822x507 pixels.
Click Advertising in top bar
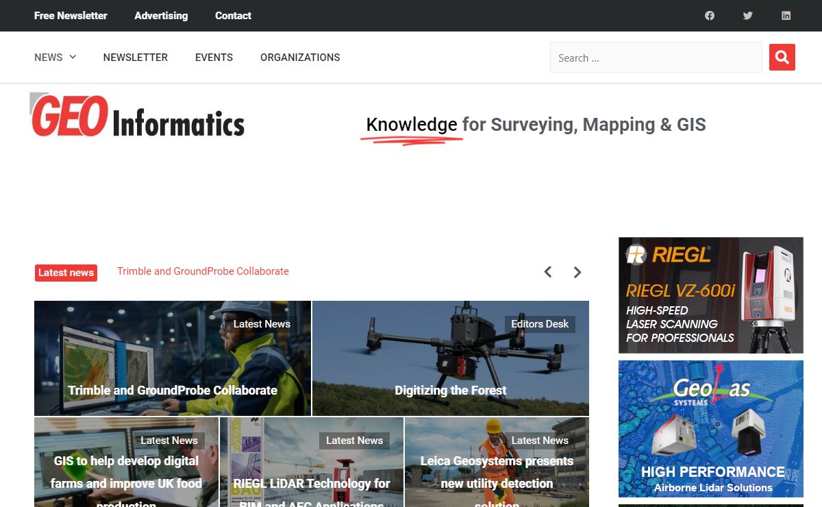pos(161,15)
